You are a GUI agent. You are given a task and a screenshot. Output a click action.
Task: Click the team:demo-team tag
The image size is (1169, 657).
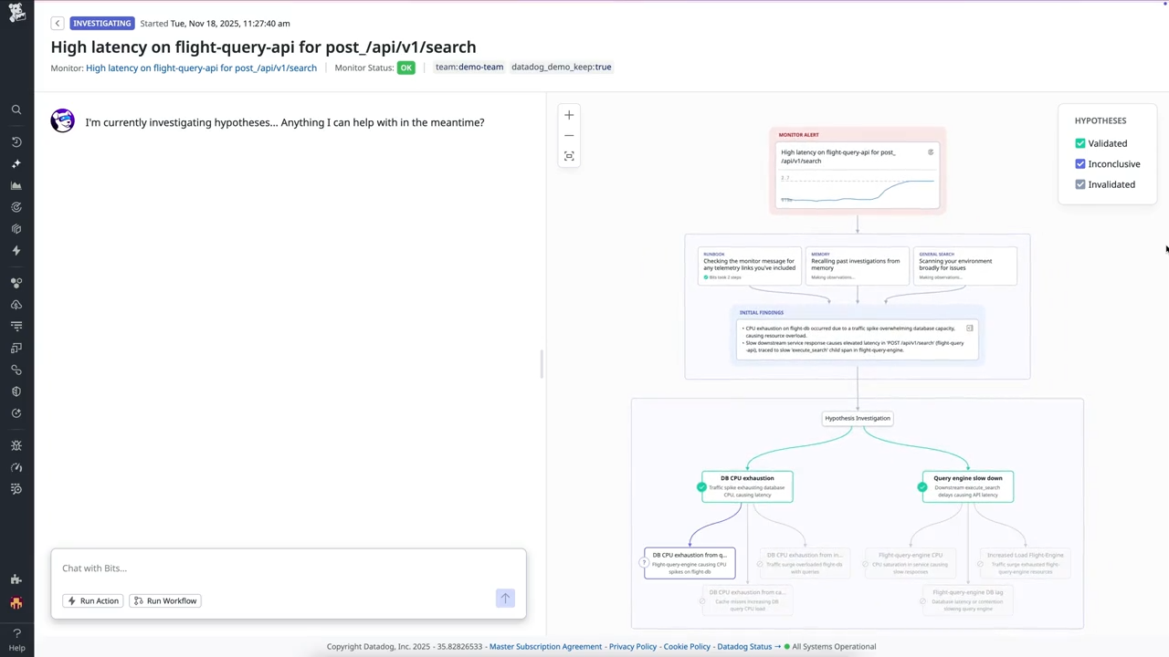pos(469,67)
